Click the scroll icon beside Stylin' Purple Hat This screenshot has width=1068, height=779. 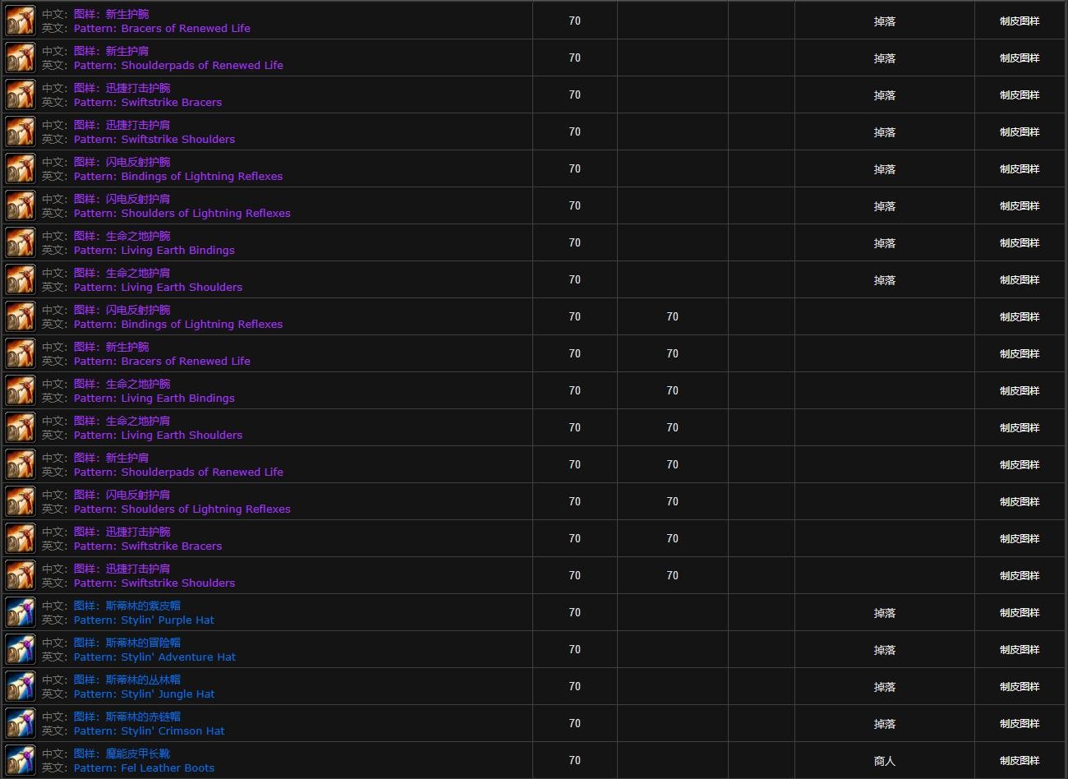(x=21, y=613)
